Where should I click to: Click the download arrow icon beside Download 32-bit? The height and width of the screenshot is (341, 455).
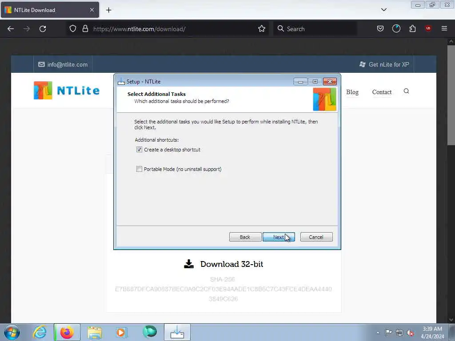[x=189, y=264]
